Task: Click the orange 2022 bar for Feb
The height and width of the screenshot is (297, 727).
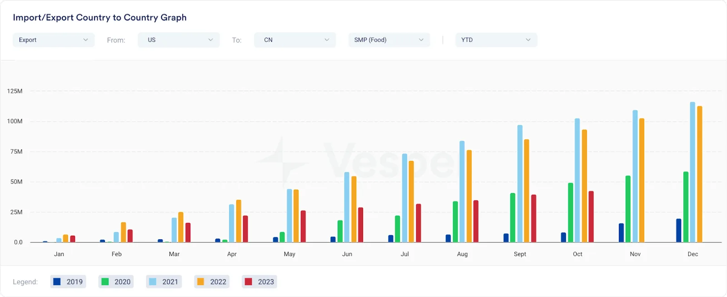Action: (x=123, y=232)
